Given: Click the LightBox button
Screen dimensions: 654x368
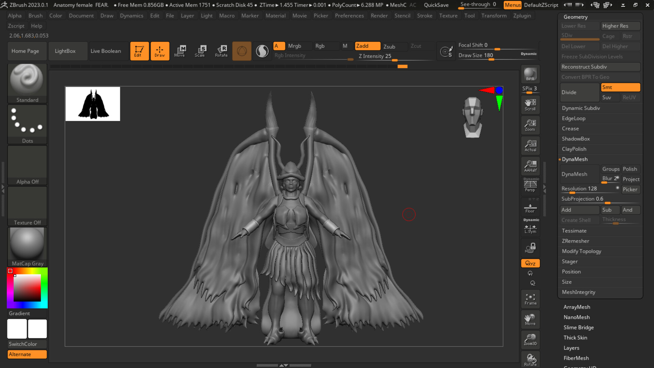Looking at the screenshot, I should point(67,51).
